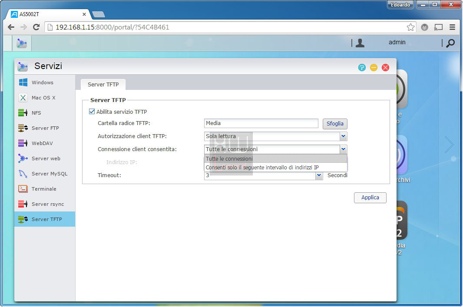Close the AS5002T tab

(84, 14)
